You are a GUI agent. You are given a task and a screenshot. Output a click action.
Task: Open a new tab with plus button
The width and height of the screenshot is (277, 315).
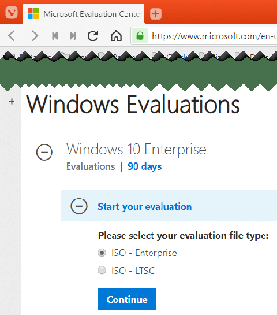tap(156, 14)
